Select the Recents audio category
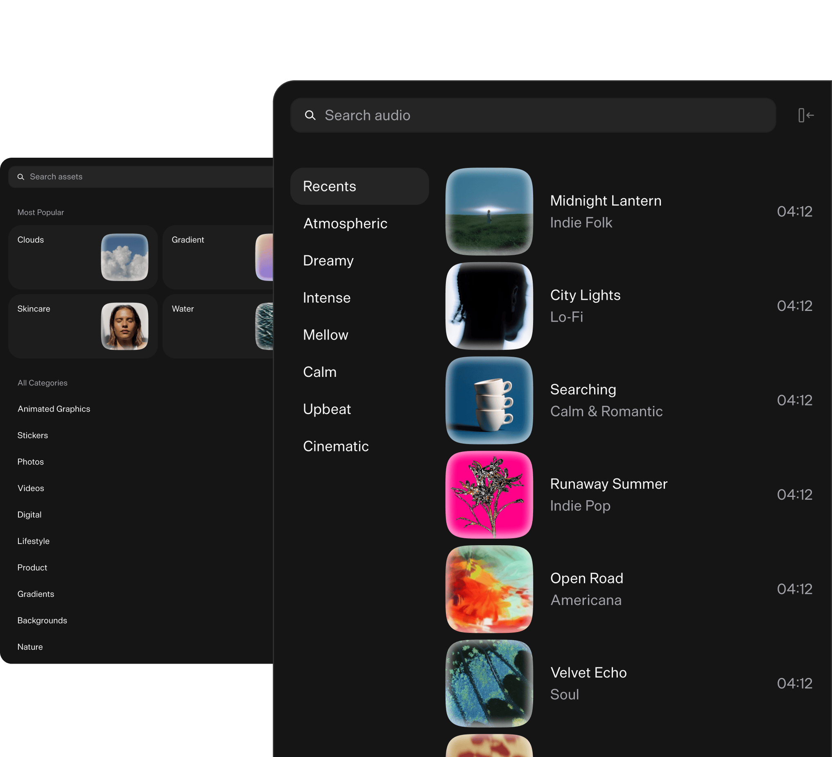 click(359, 186)
